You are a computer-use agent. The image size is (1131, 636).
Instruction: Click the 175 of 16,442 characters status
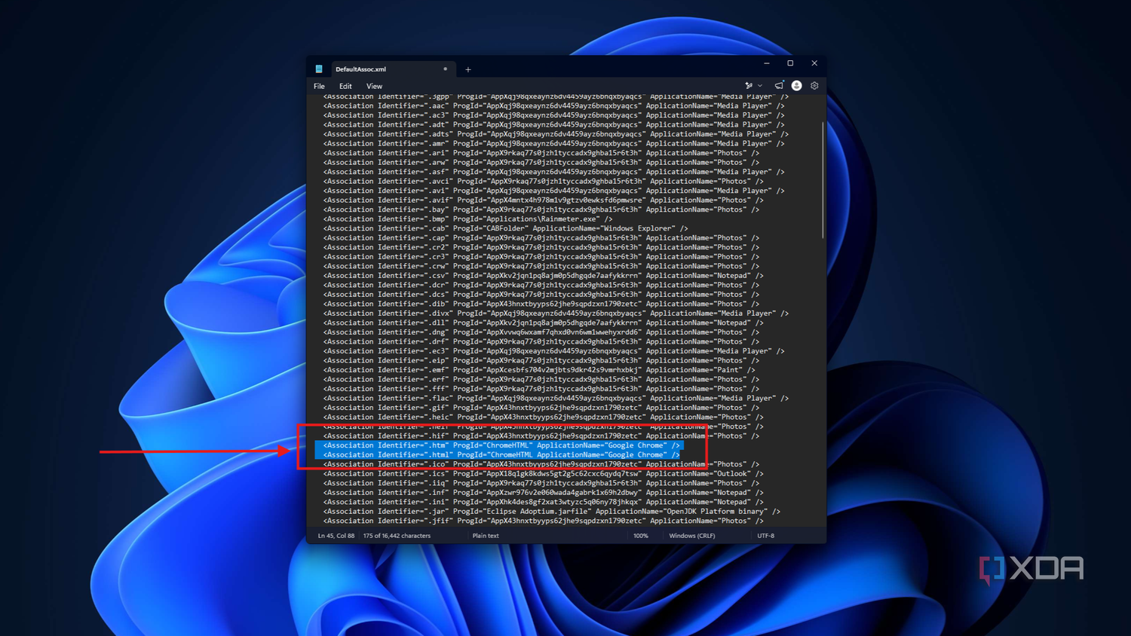397,536
